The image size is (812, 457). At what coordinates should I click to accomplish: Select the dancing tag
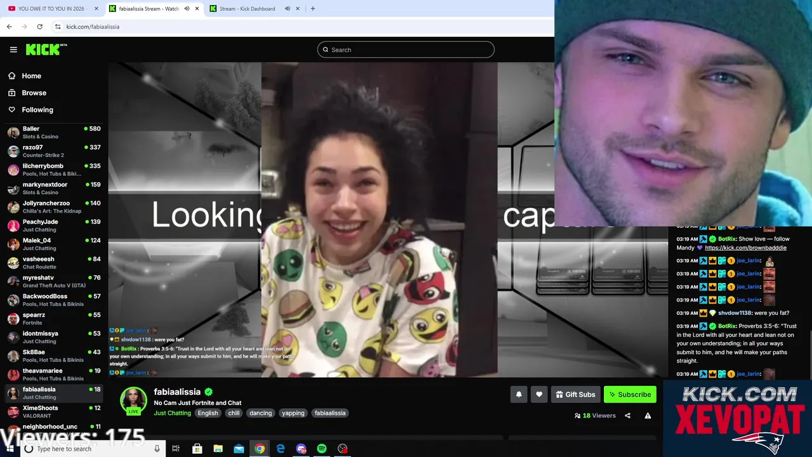[x=261, y=413]
